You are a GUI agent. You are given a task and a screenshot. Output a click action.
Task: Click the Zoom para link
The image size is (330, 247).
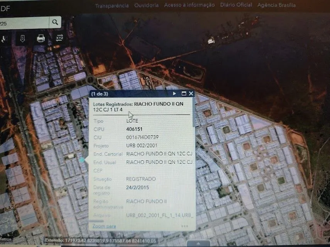point(104,226)
